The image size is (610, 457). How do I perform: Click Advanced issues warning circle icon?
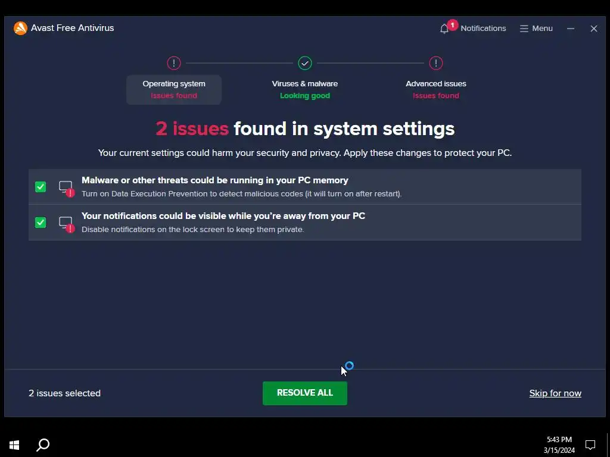point(435,63)
